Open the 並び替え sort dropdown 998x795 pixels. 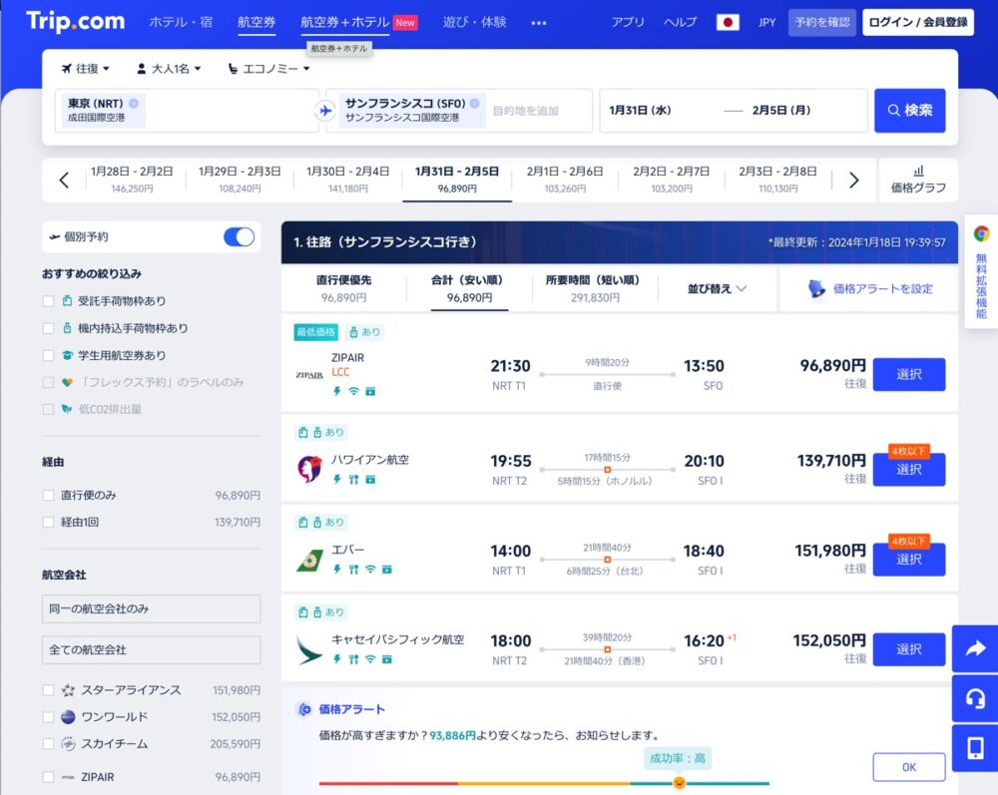pyautogui.click(x=717, y=288)
